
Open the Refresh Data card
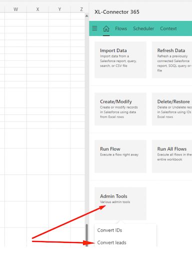172,60
